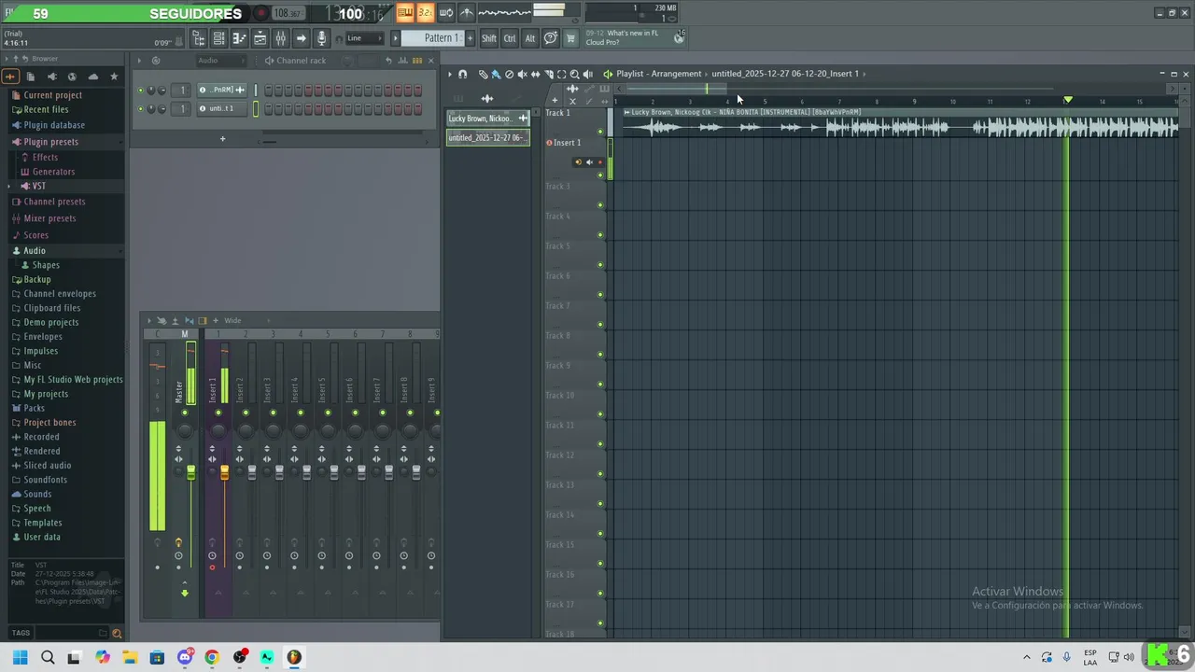This screenshot has width=1195, height=672.
Task: Select the Slip tool in the Playlist
Action: [x=535, y=74]
